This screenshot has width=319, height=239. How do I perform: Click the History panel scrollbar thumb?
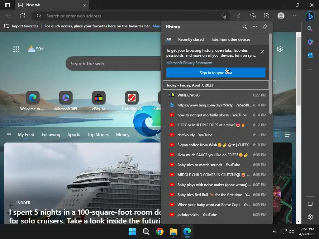click(x=270, y=73)
